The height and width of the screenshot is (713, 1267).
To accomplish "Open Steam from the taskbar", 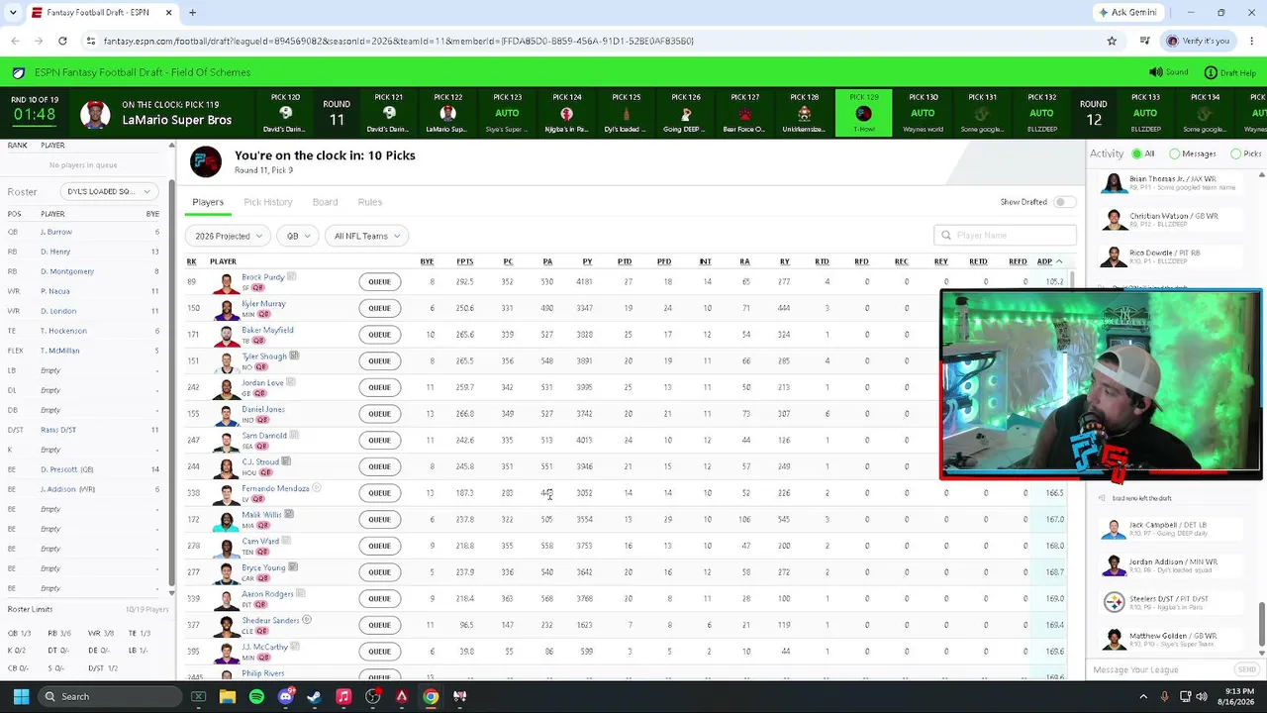I will 314,696.
